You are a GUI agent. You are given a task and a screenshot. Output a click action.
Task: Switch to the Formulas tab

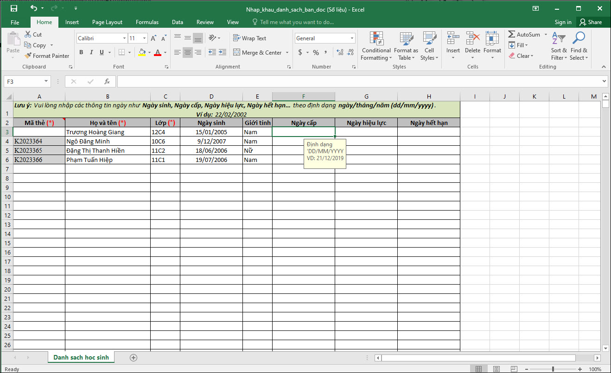147,22
